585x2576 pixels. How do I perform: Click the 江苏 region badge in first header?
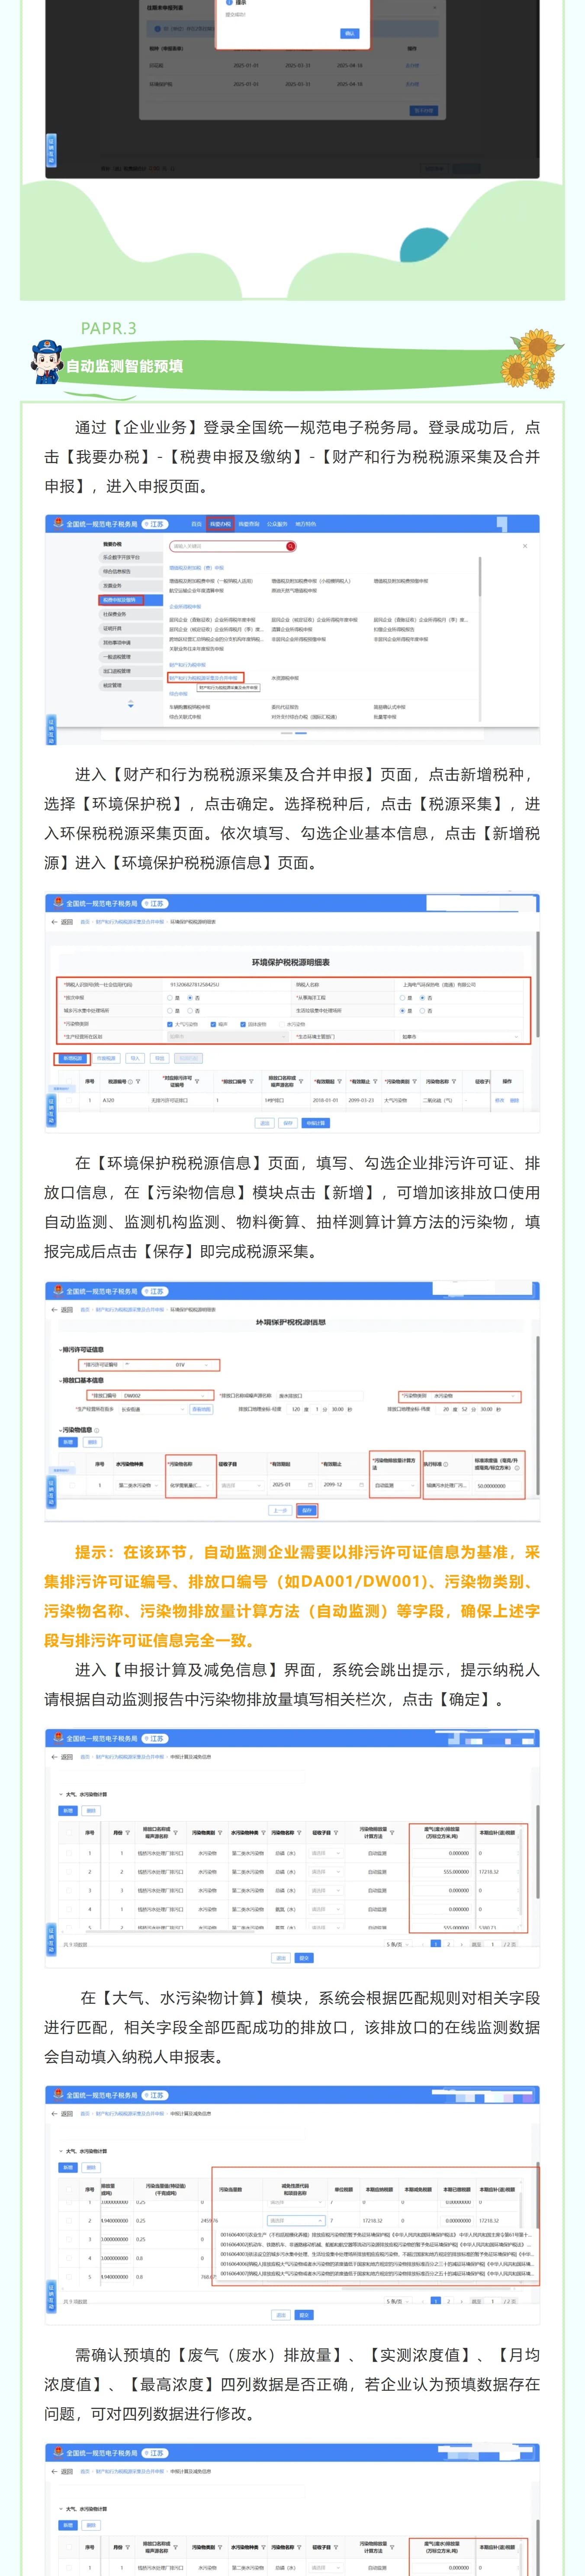click(155, 524)
